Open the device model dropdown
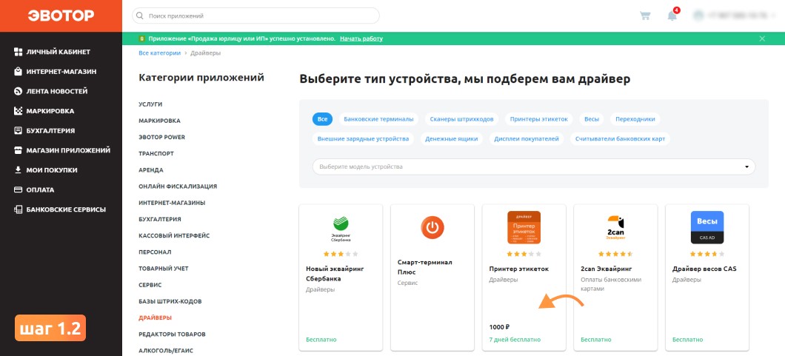This screenshot has height=356, width=785. [534, 167]
